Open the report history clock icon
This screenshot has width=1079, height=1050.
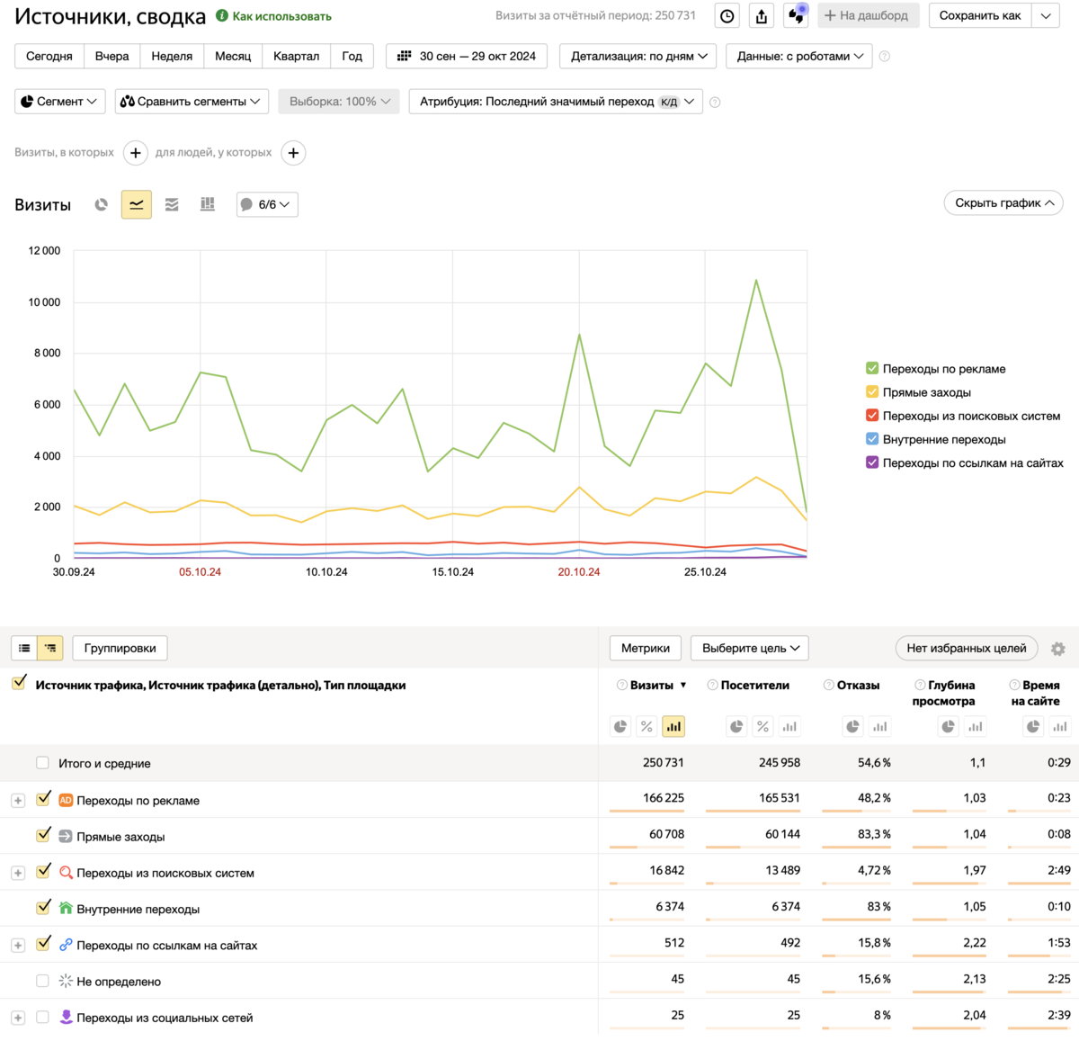click(727, 16)
